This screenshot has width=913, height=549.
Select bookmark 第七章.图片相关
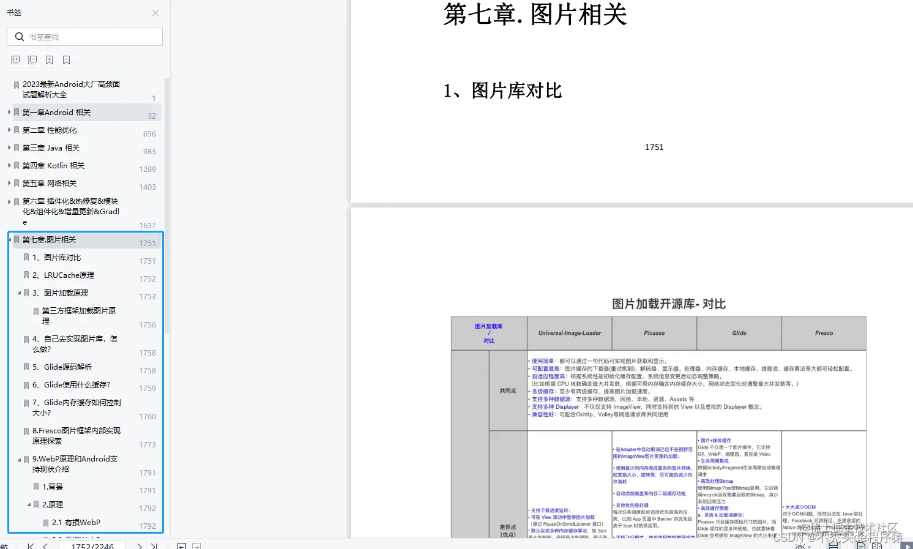pyautogui.click(x=58, y=239)
